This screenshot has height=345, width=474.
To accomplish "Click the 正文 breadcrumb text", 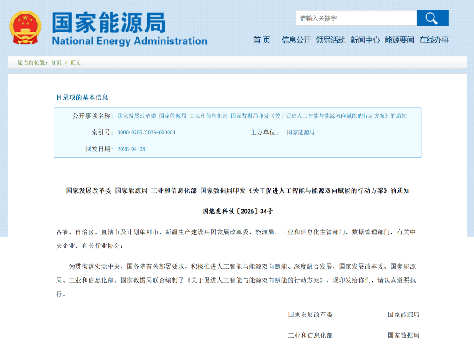I will 75,62.
